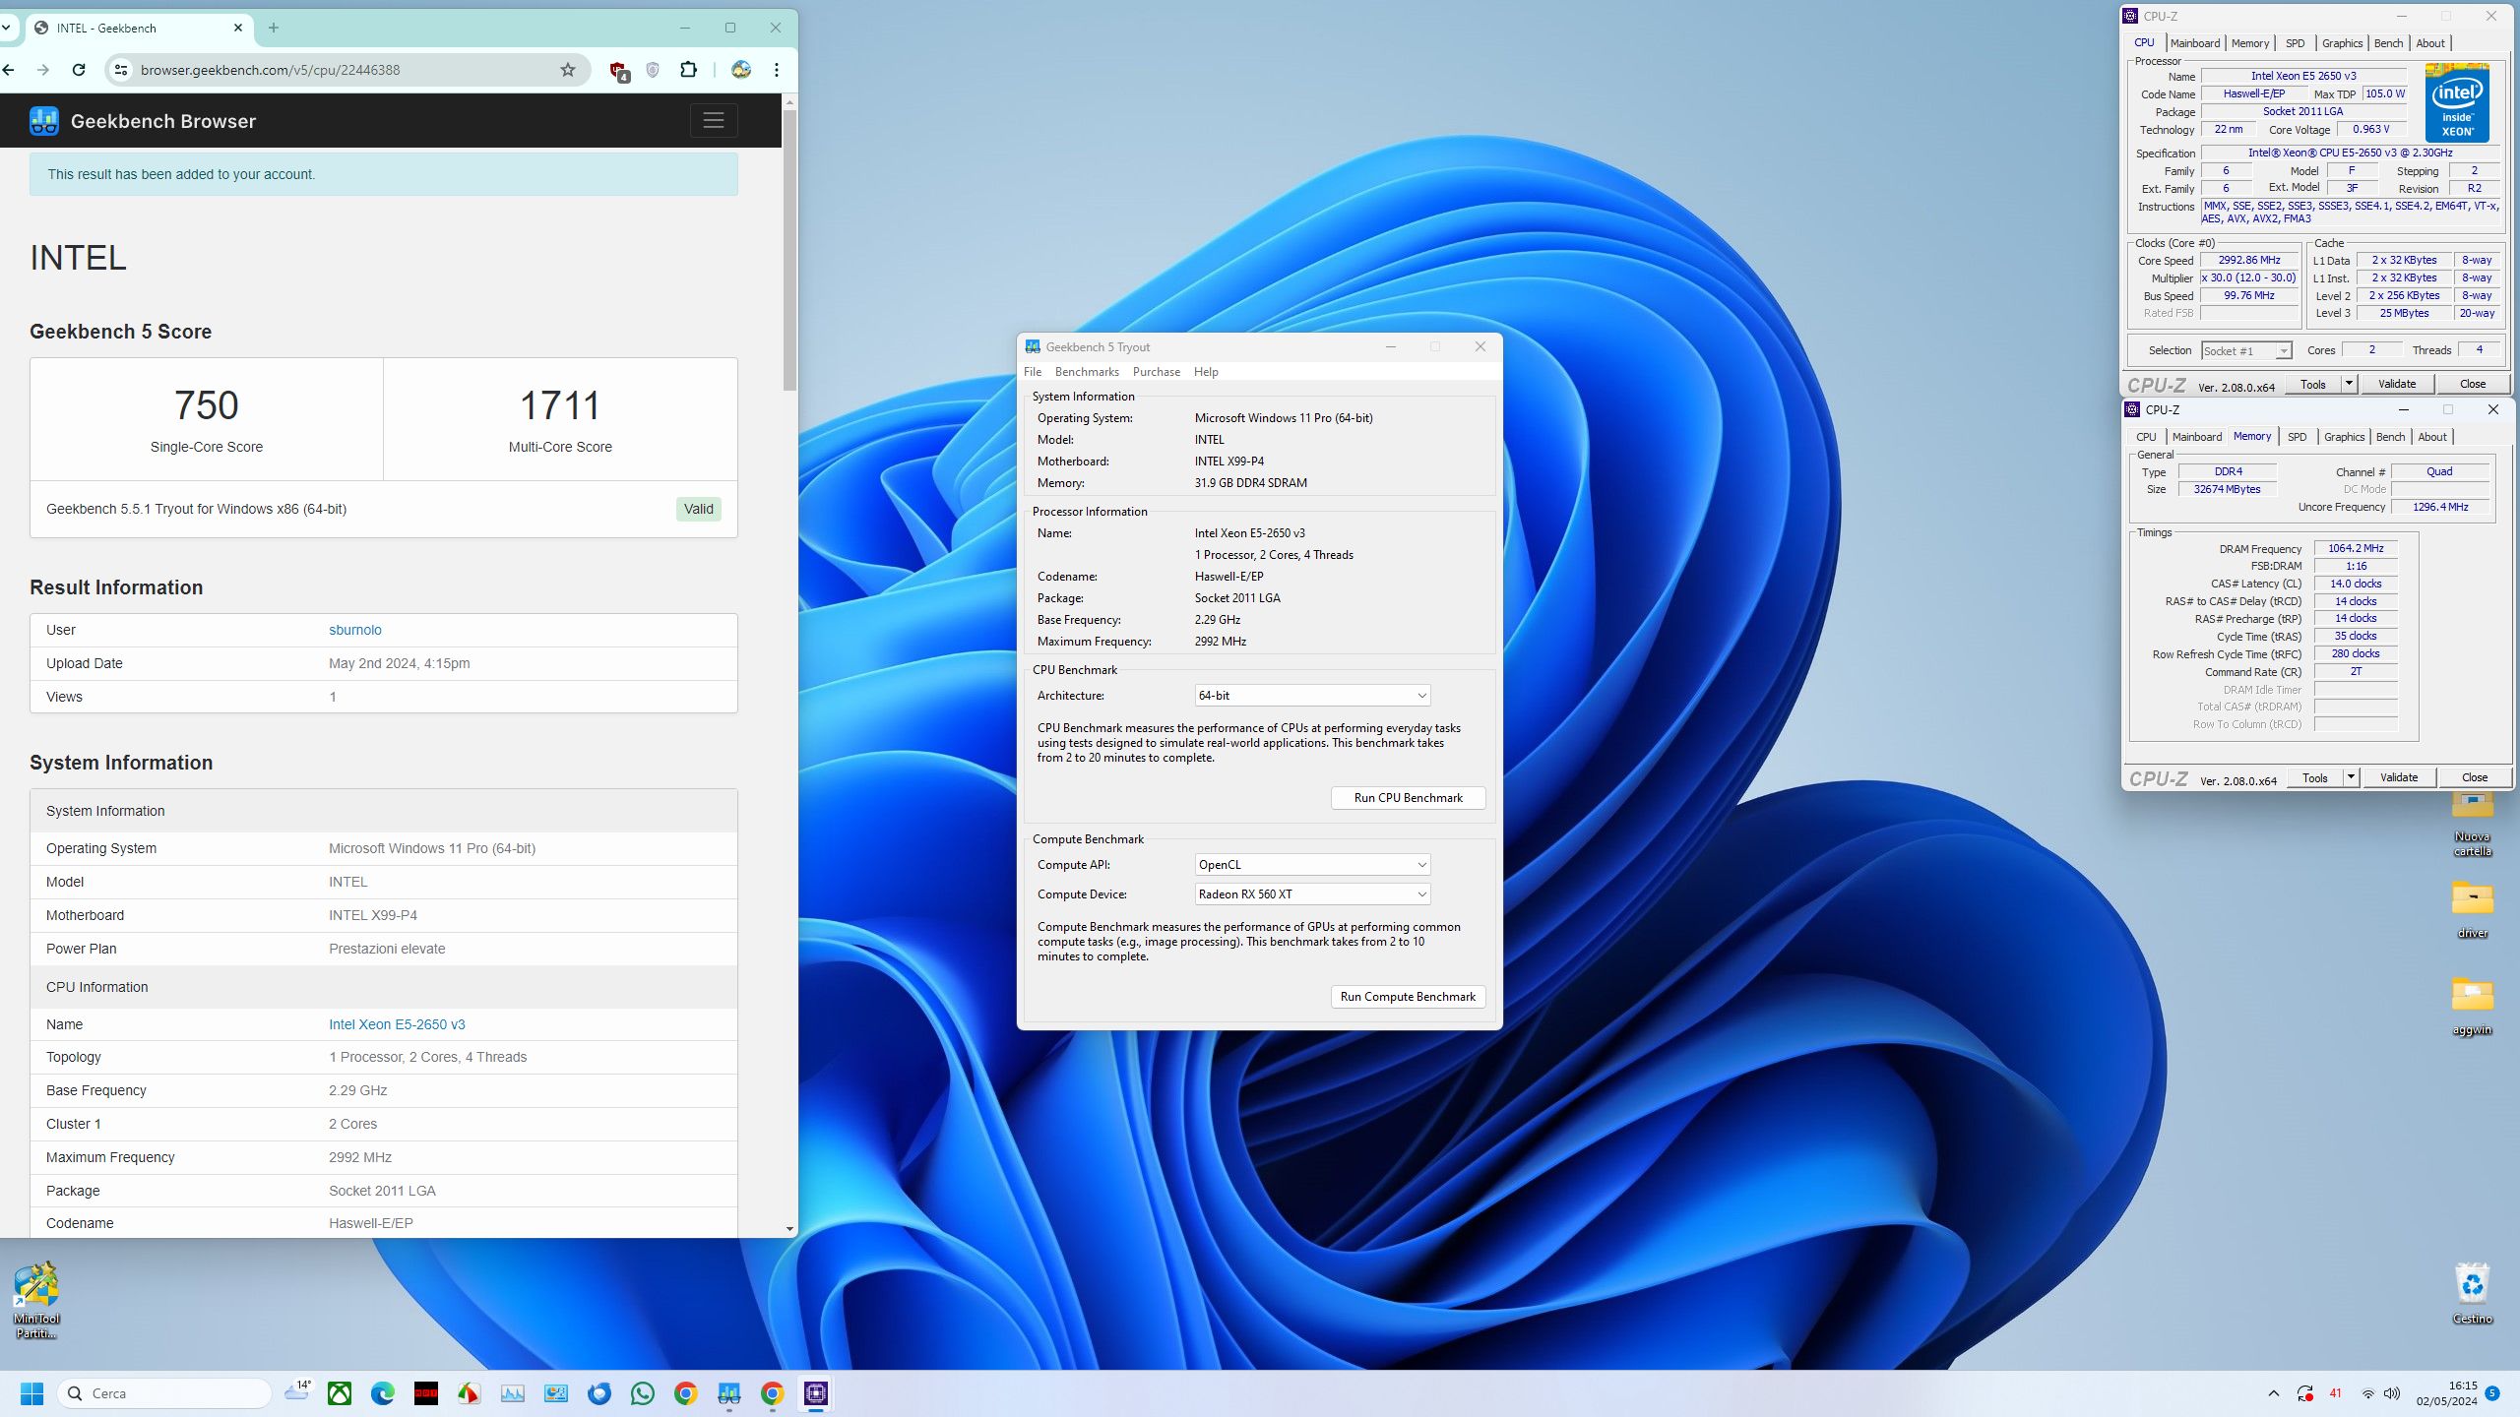Open volume control in system tray
Viewport: 2520px width, 1417px height.
point(2393,1393)
